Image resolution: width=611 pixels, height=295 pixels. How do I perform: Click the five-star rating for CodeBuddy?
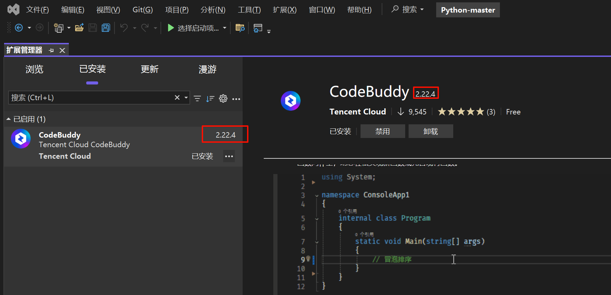coord(461,112)
